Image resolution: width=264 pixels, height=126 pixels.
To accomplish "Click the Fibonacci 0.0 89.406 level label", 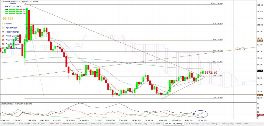I will click(x=218, y=97).
